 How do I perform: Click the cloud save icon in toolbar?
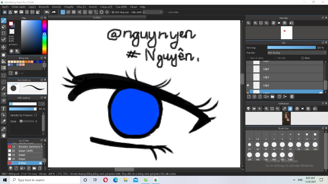pyautogui.click(x=4, y=12)
